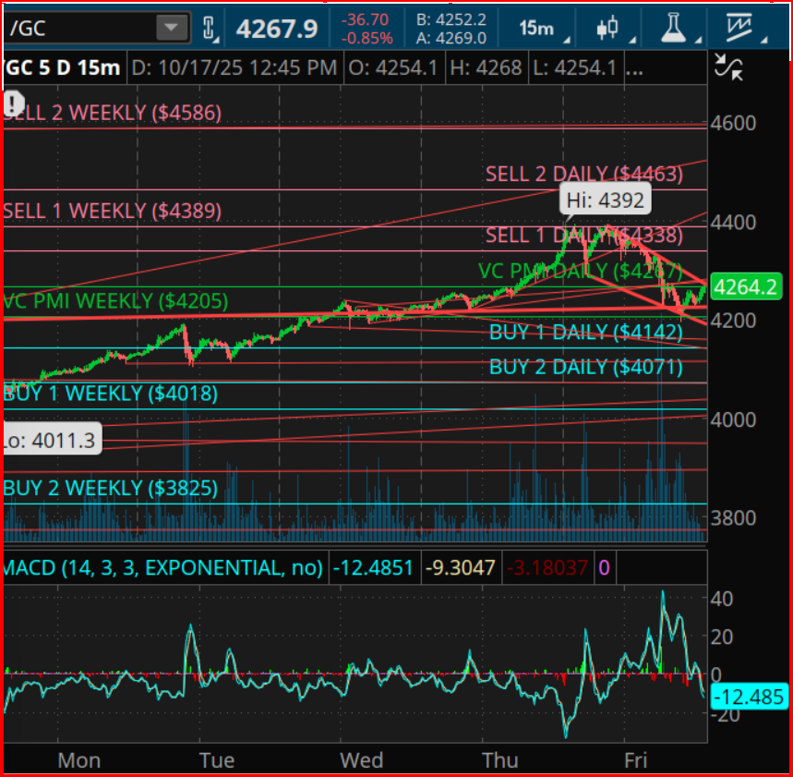Click the last price 4267.9 display

[x=276, y=29]
